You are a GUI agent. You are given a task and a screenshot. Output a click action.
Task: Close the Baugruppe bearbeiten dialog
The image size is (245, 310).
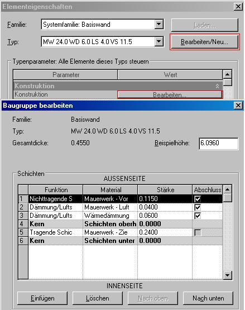click(238, 106)
